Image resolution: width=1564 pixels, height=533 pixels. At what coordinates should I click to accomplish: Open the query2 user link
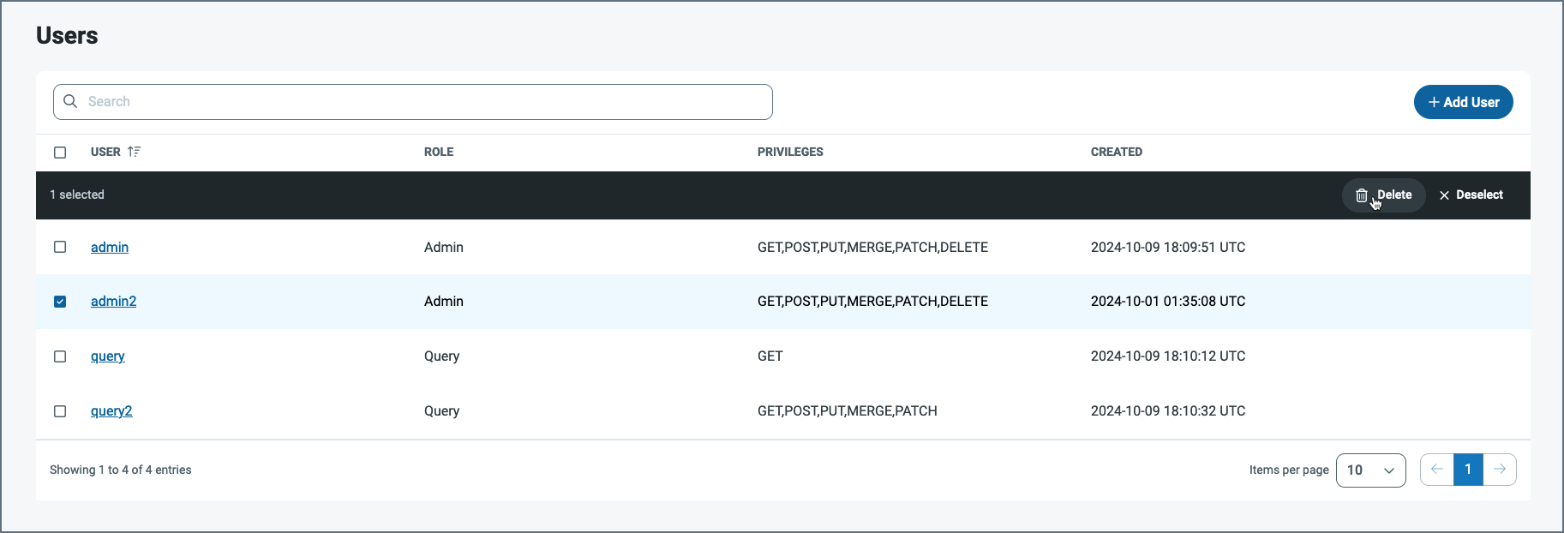click(x=111, y=411)
